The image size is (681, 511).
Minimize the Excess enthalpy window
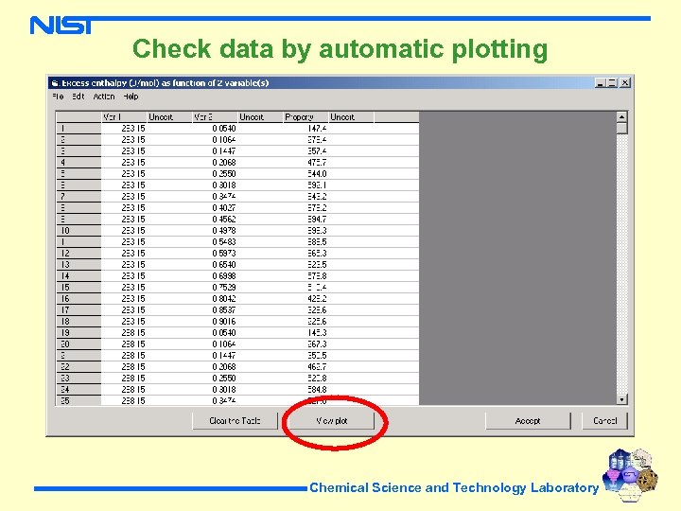click(x=601, y=82)
